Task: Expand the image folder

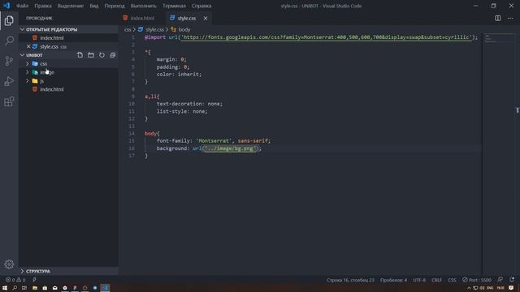Action: click(28, 72)
